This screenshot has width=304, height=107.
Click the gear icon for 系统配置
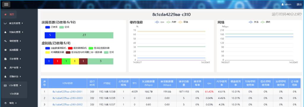click(x=5, y=50)
